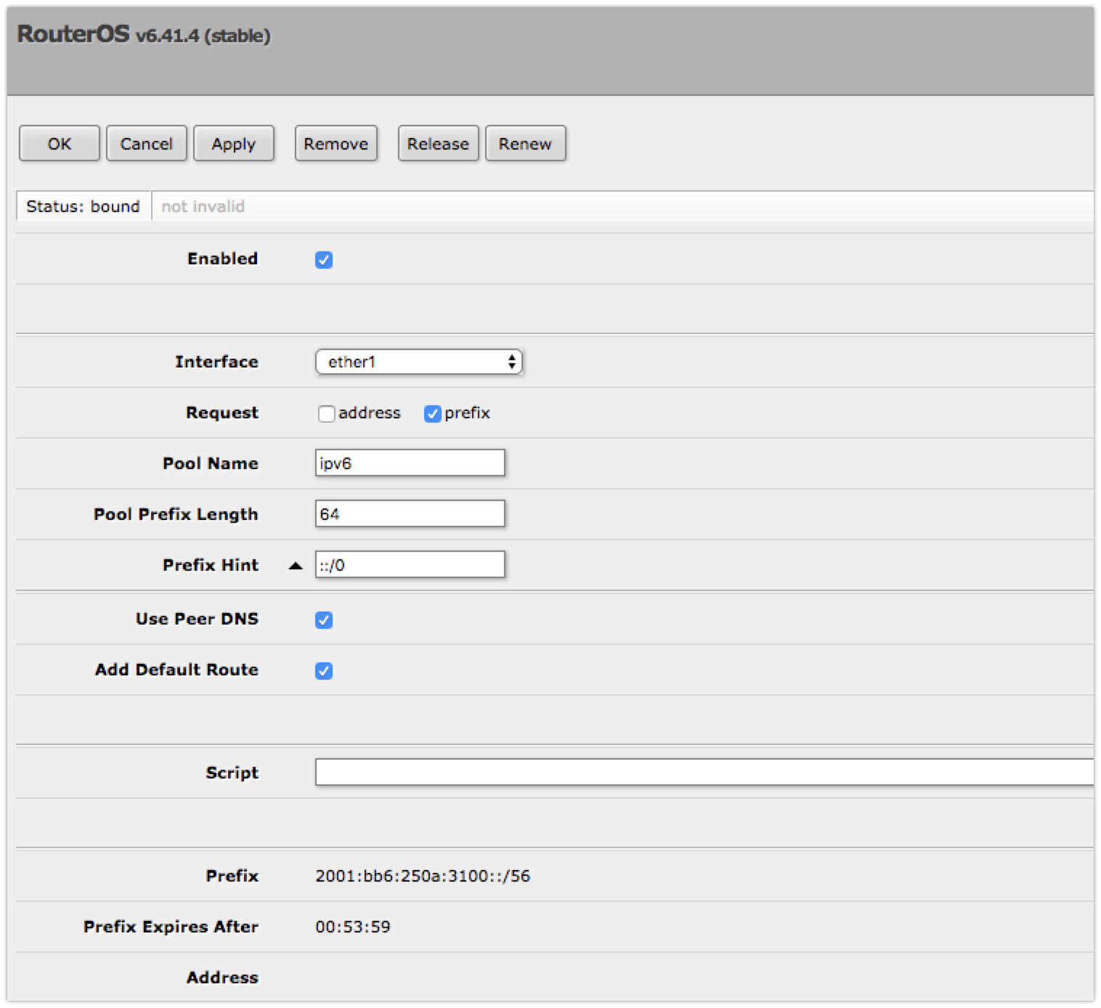The height and width of the screenshot is (1008, 1101).
Task: Click the Status: bound indicator
Action: tap(83, 206)
